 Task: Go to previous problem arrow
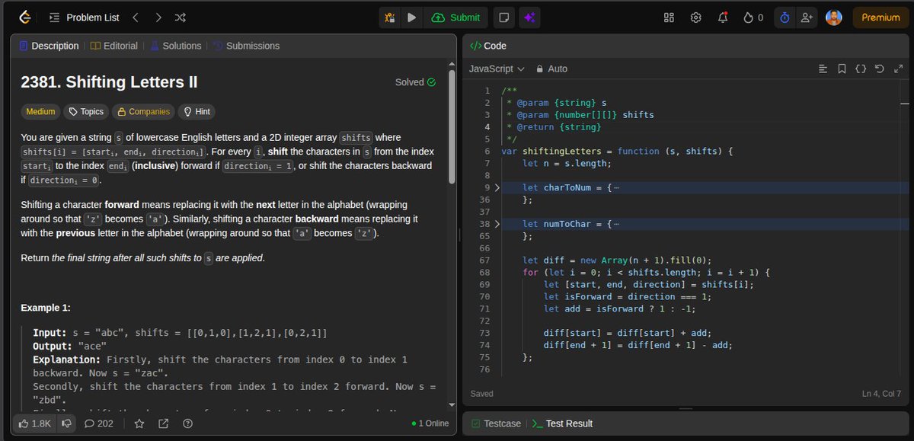(135, 18)
